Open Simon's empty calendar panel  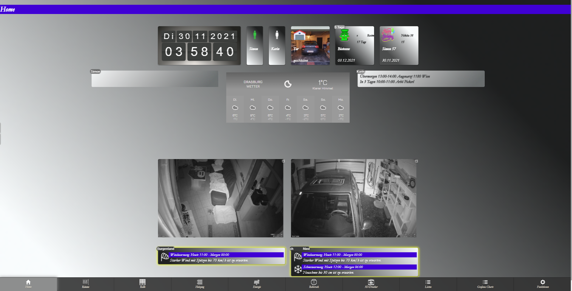(155, 79)
